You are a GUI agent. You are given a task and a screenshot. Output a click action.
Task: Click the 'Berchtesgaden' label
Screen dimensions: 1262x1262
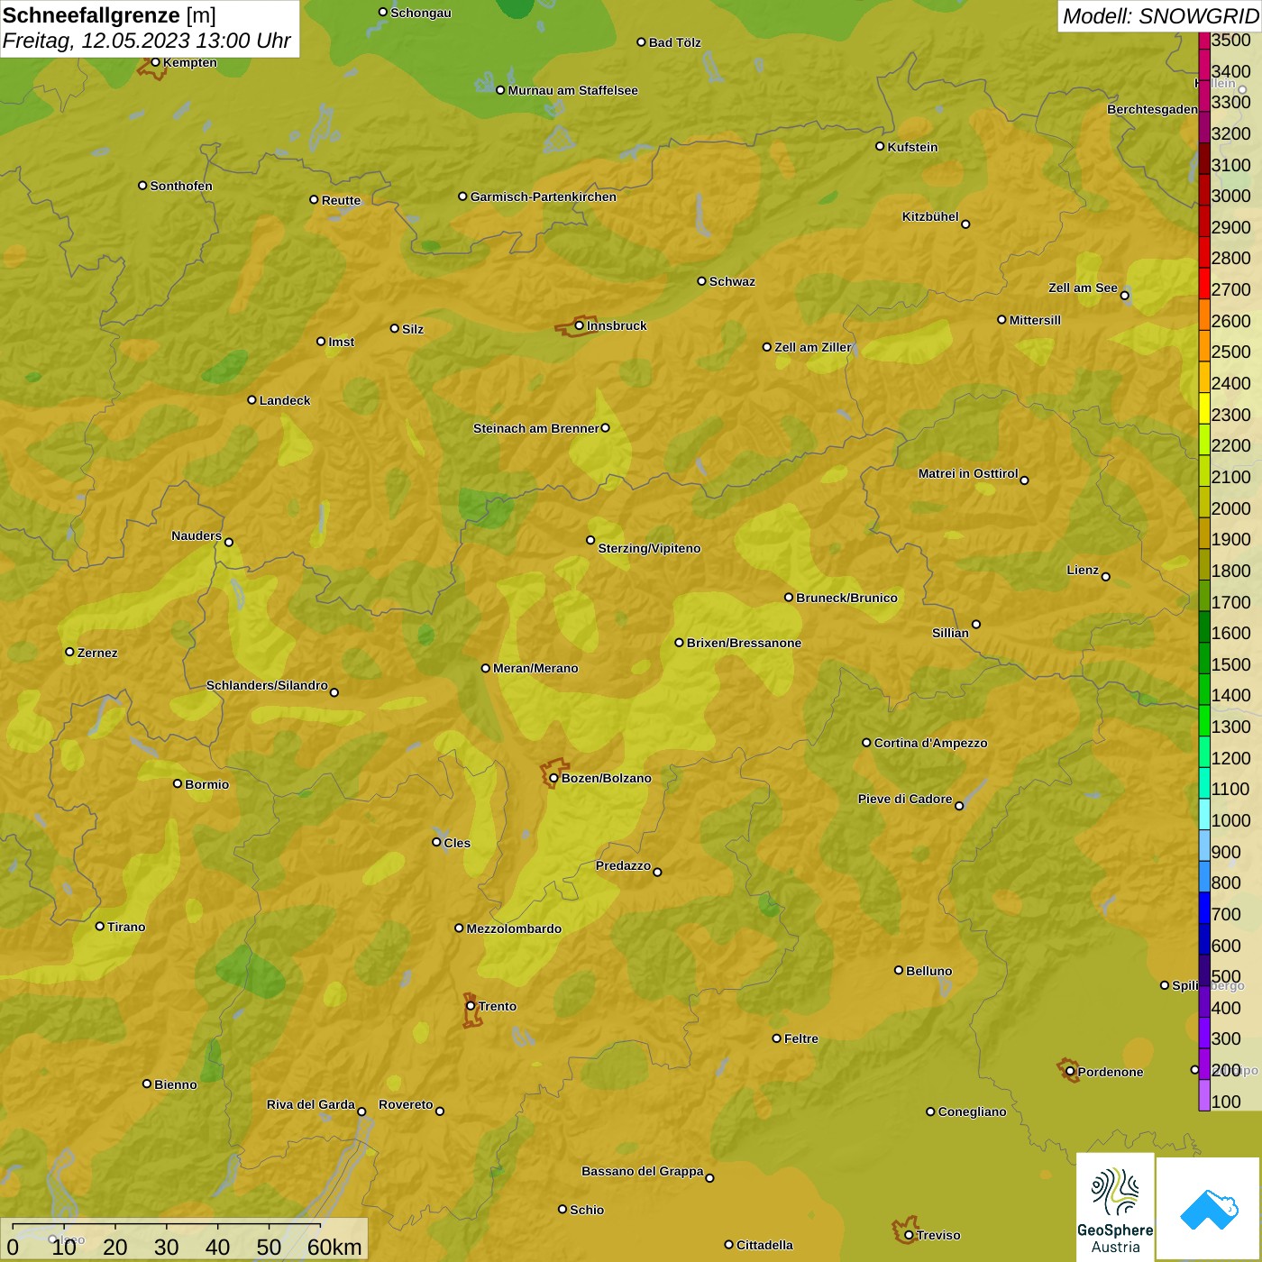[x=1152, y=109]
